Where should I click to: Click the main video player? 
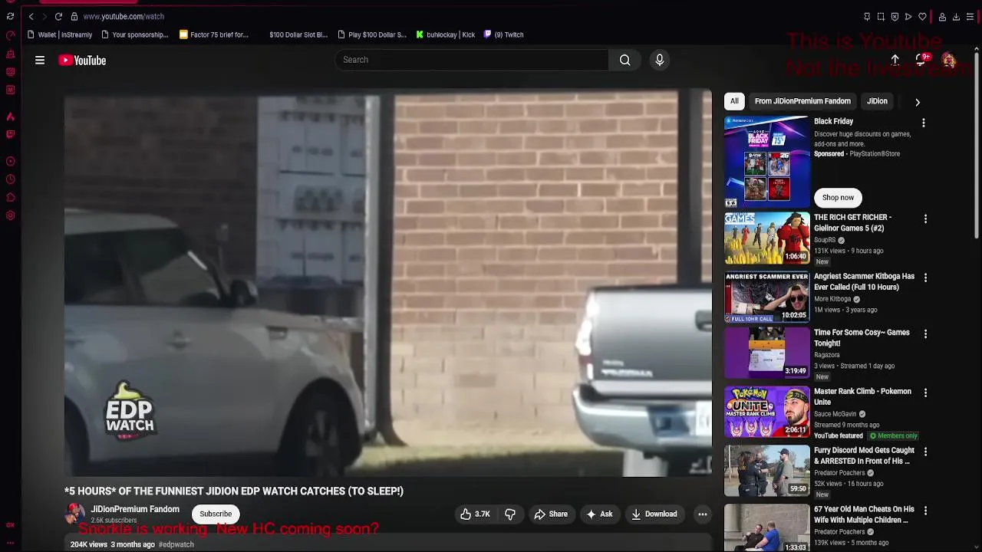[x=388, y=283]
